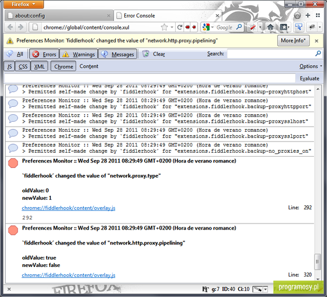Close the add-on bar with X
327x297 pixels.
pos(9,289)
